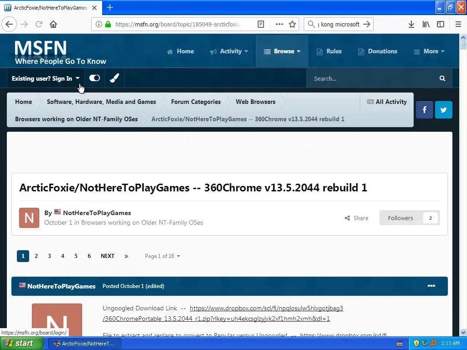The width and height of the screenshot is (467, 350).
Task: Expand Existing user Sign In dropdown
Action: click(x=46, y=78)
